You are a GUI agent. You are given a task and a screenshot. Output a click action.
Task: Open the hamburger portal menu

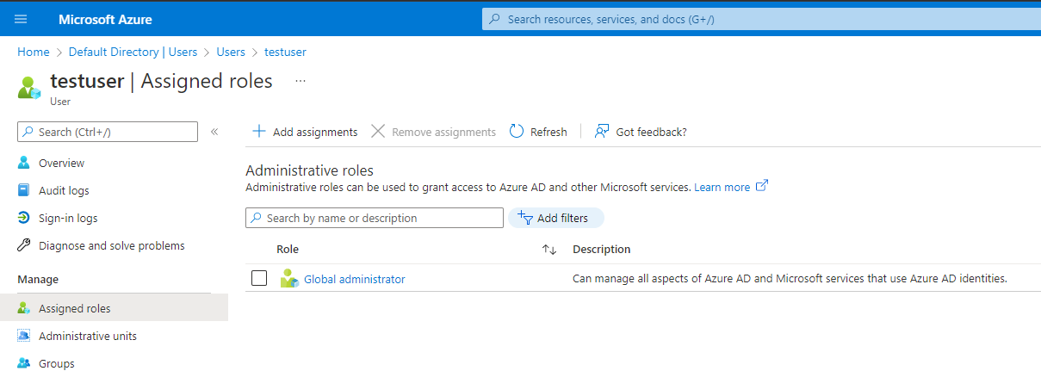[x=21, y=19]
